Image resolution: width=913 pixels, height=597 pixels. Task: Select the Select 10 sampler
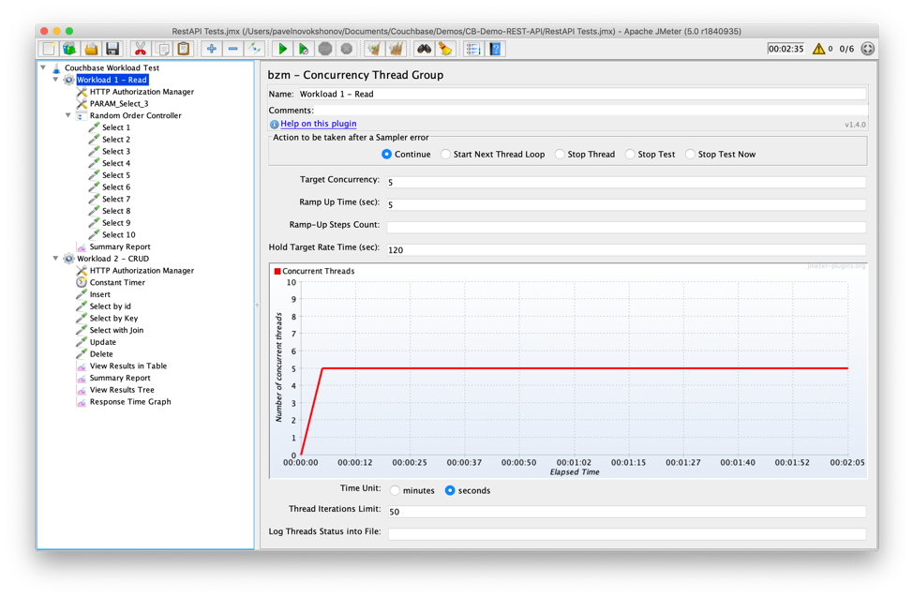pyautogui.click(x=119, y=234)
